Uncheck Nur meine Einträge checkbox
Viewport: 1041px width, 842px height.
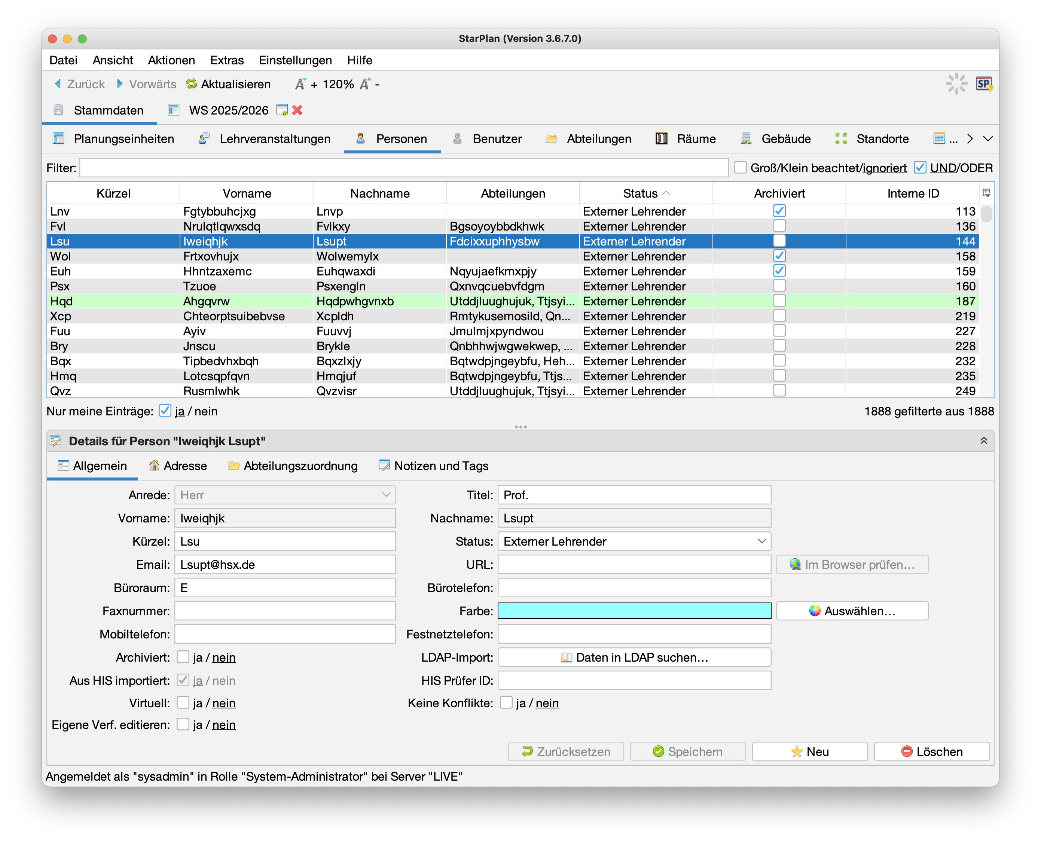point(165,411)
